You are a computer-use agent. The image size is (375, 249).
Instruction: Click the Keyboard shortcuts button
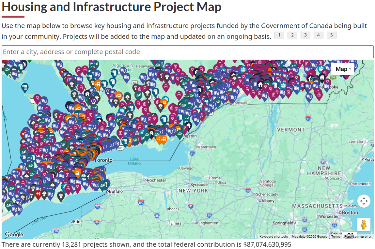pos(273,237)
